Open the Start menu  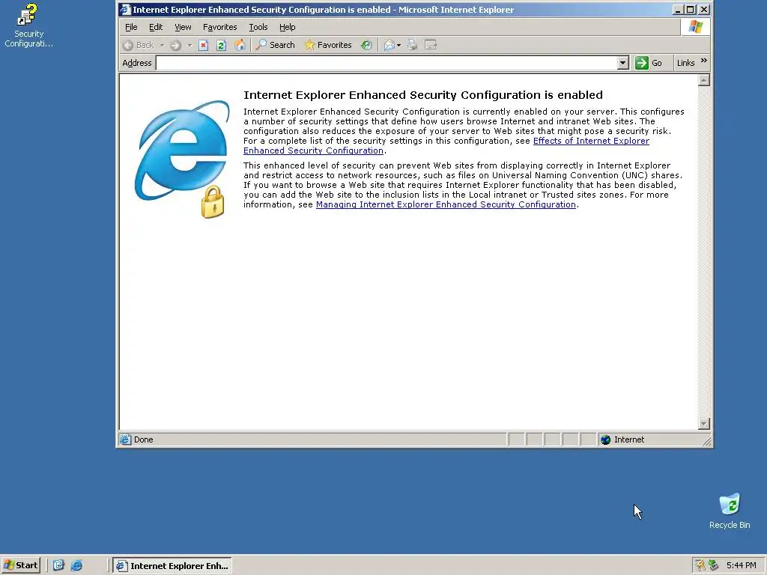click(20, 565)
